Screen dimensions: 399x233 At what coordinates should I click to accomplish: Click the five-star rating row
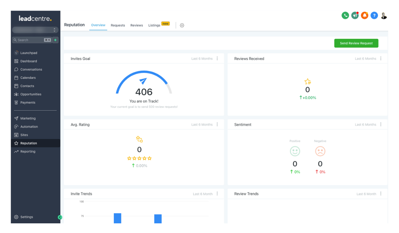coord(139,158)
